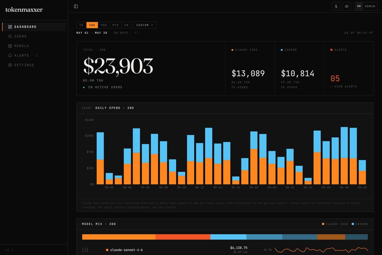
Task: Click the Models chip icon in sidebar
Action: point(10,46)
